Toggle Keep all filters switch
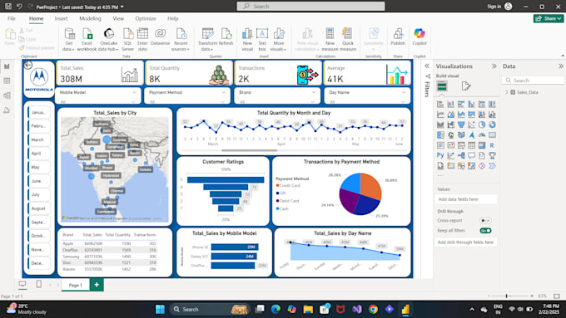566x318 pixels. [485, 231]
